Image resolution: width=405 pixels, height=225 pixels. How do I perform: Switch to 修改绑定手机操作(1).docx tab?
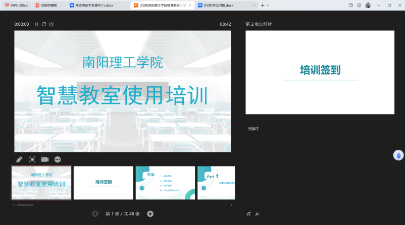(x=97, y=5)
